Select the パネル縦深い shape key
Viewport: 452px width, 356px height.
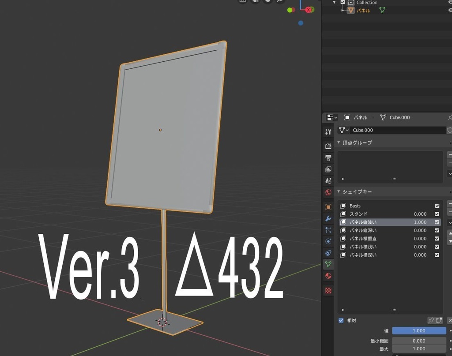pos(390,230)
